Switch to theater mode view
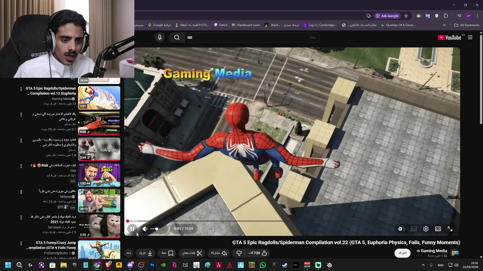The image size is (483, 271). [x=438, y=229]
